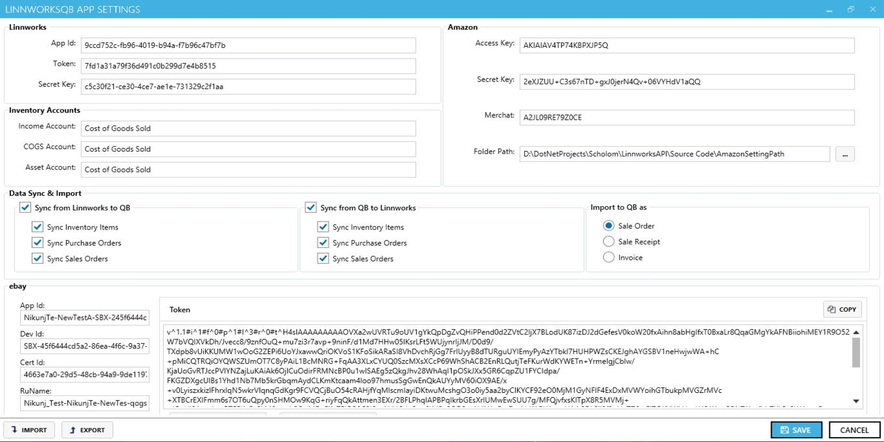Viewport: 884px width, 442px height.
Task: Import settings from file
Action: point(29,430)
